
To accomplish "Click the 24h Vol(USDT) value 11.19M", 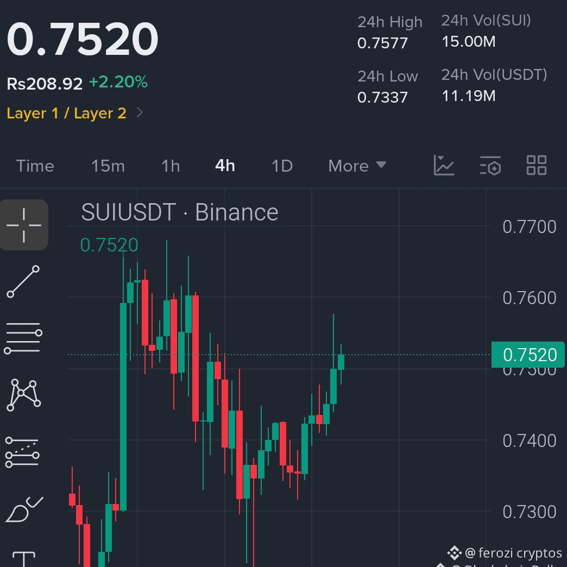I will [469, 96].
